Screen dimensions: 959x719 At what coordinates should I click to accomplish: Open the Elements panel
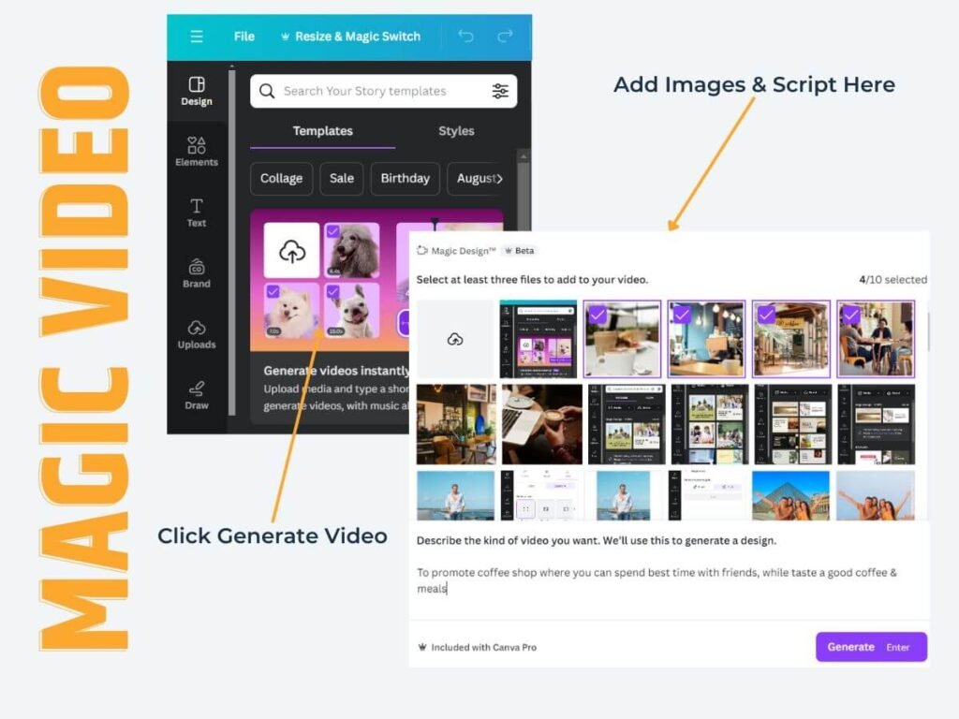click(x=197, y=152)
